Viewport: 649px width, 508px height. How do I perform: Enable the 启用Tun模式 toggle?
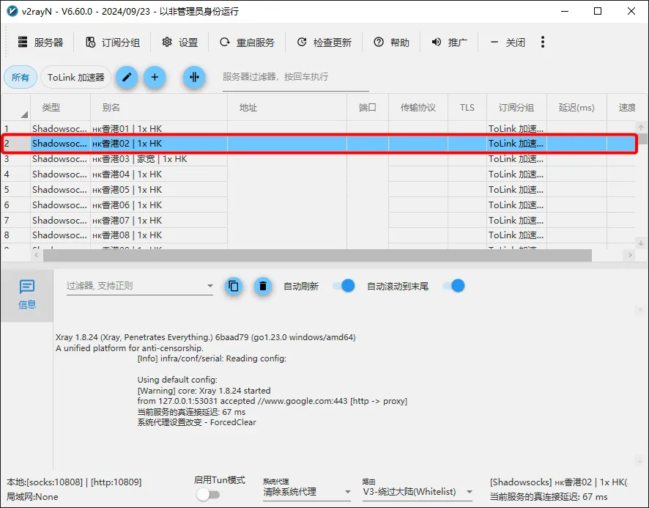pyautogui.click(x=208, y=494)
